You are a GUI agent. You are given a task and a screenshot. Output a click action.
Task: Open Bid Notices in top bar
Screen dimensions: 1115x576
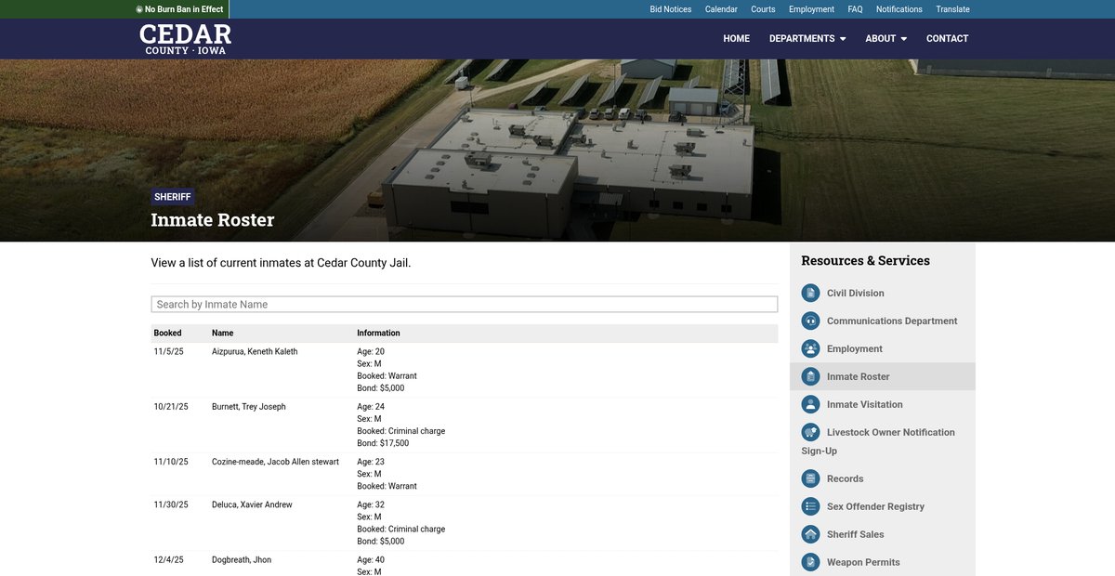point(670,9)
